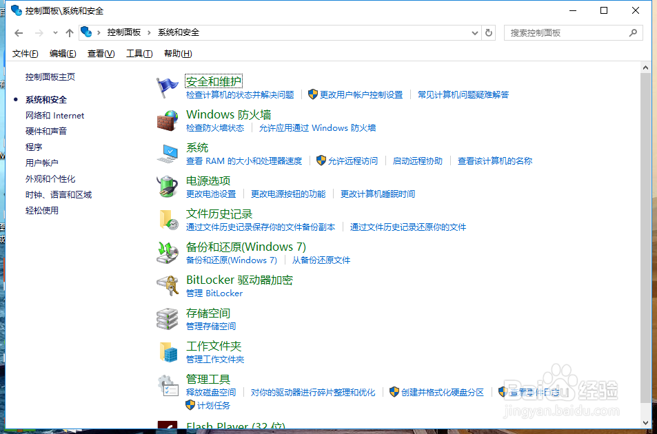Click the 系统和安全 breadcrumb segment
Image resolution: width=657 pixels, height=434 pixels.
pyautogui.click(x=179, y=32)
